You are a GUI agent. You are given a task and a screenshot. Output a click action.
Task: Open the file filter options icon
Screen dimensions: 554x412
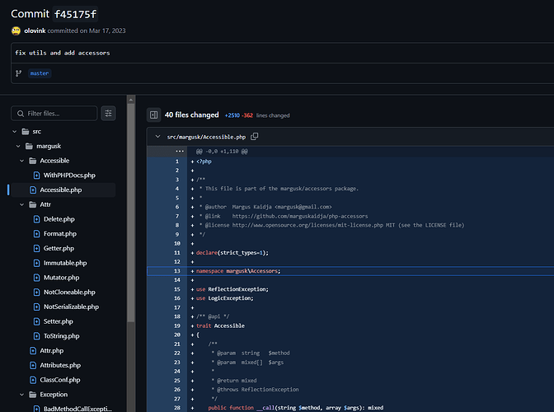tap(108, 113)
